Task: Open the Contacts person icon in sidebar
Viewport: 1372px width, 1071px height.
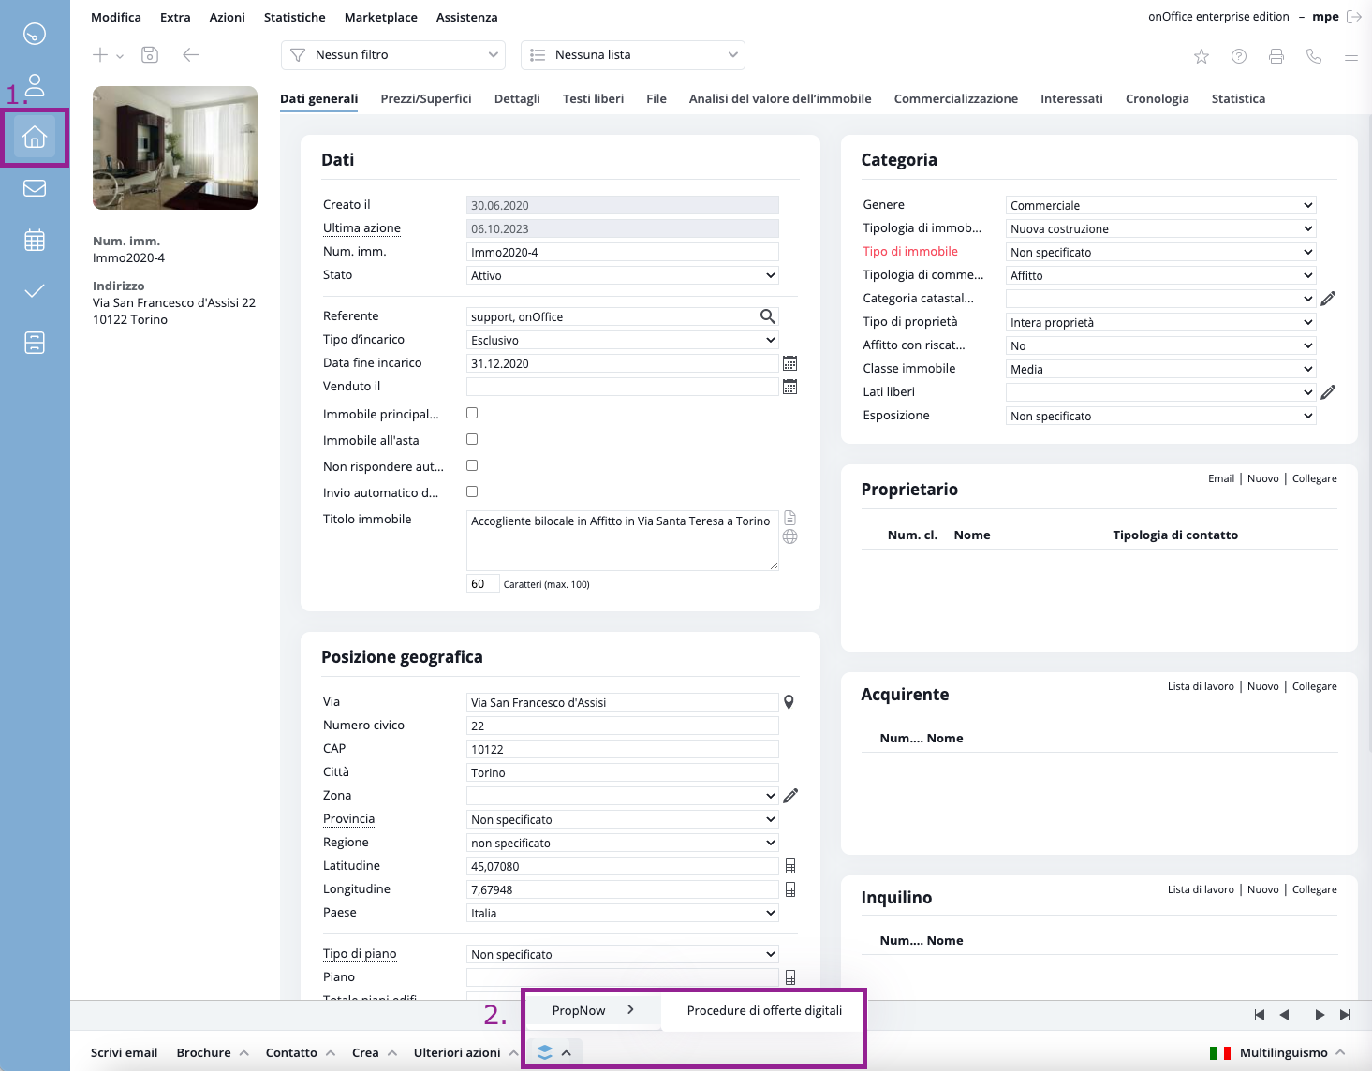Action: (x=35, y=85)
